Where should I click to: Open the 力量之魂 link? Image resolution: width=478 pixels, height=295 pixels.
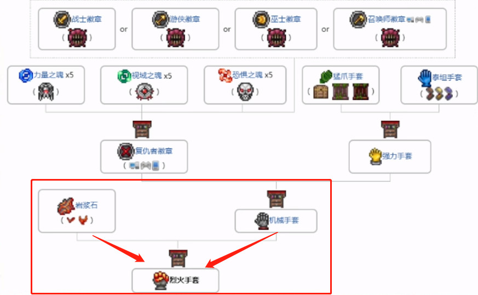[x=49, y=75]
